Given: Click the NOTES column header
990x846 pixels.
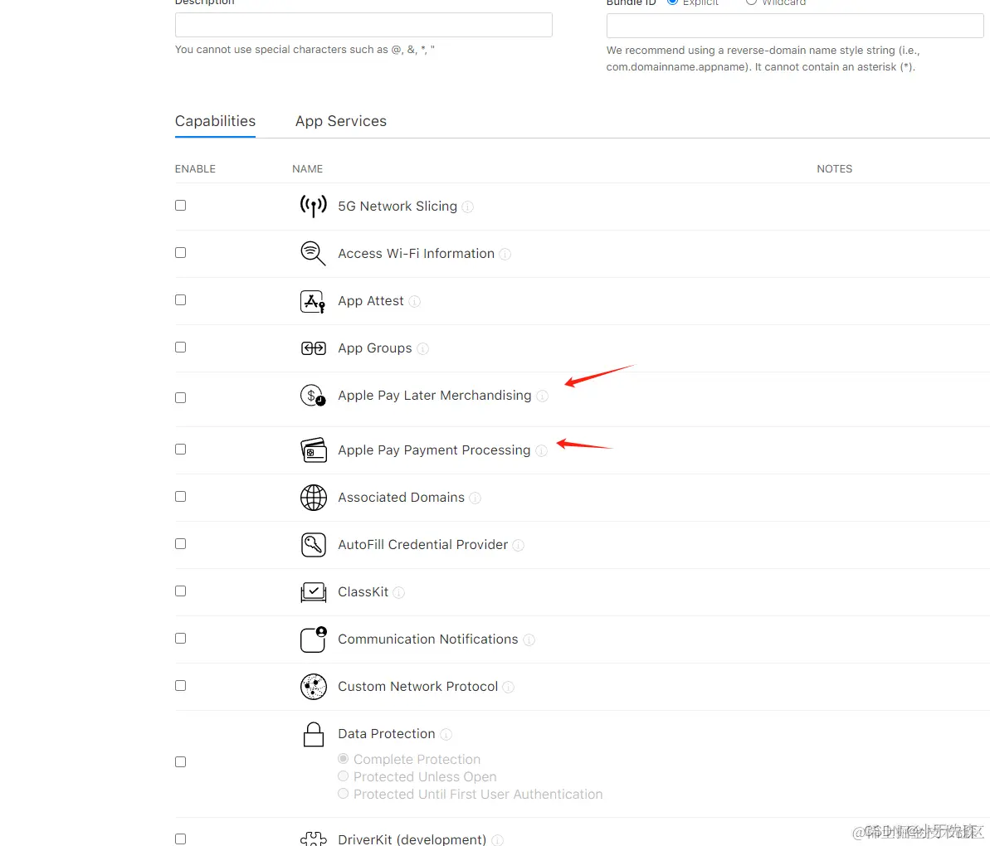Looking at the screenshot, I should click(835, 168).
